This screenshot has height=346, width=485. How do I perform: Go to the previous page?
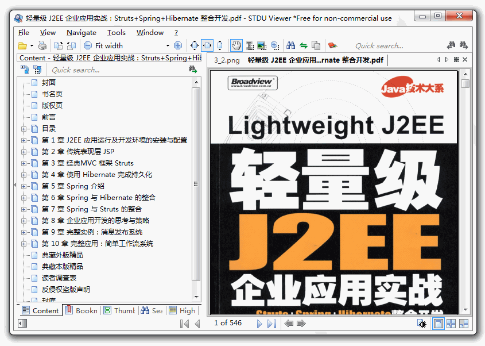click(x=197, y=324)
